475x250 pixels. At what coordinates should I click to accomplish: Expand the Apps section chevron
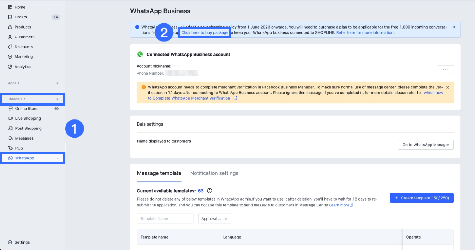(x=18, y=83)
